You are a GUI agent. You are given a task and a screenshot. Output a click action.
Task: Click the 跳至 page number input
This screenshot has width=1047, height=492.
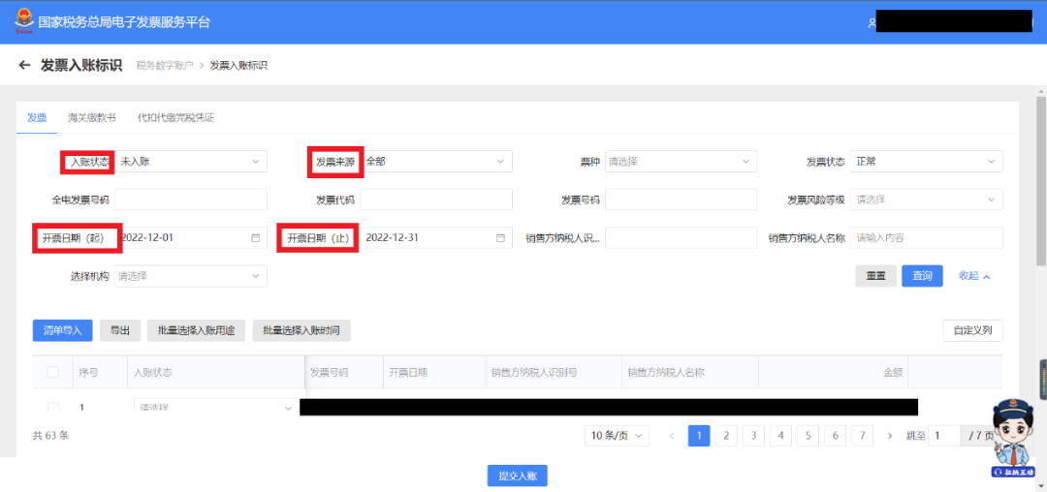[945, 436]
